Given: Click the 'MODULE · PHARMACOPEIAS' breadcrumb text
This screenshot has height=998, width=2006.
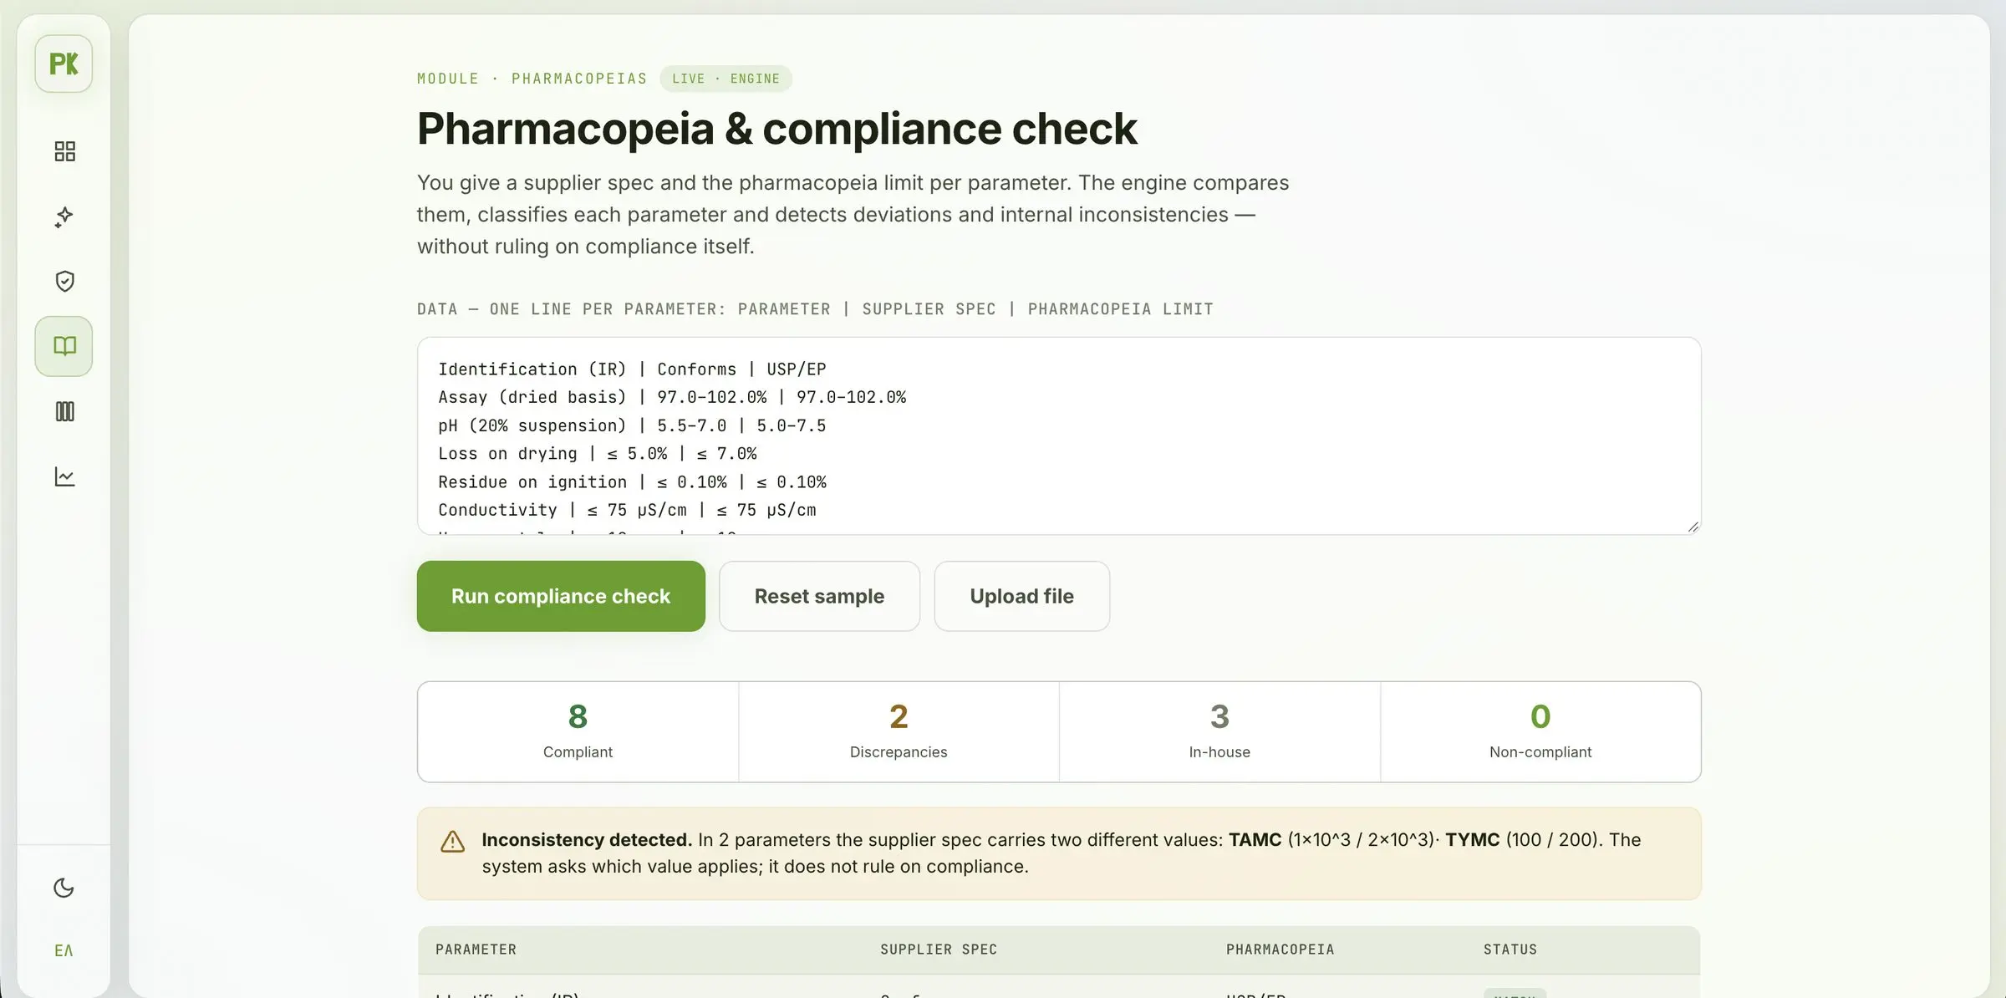Looking at the screenshot, I should point(532,79).
